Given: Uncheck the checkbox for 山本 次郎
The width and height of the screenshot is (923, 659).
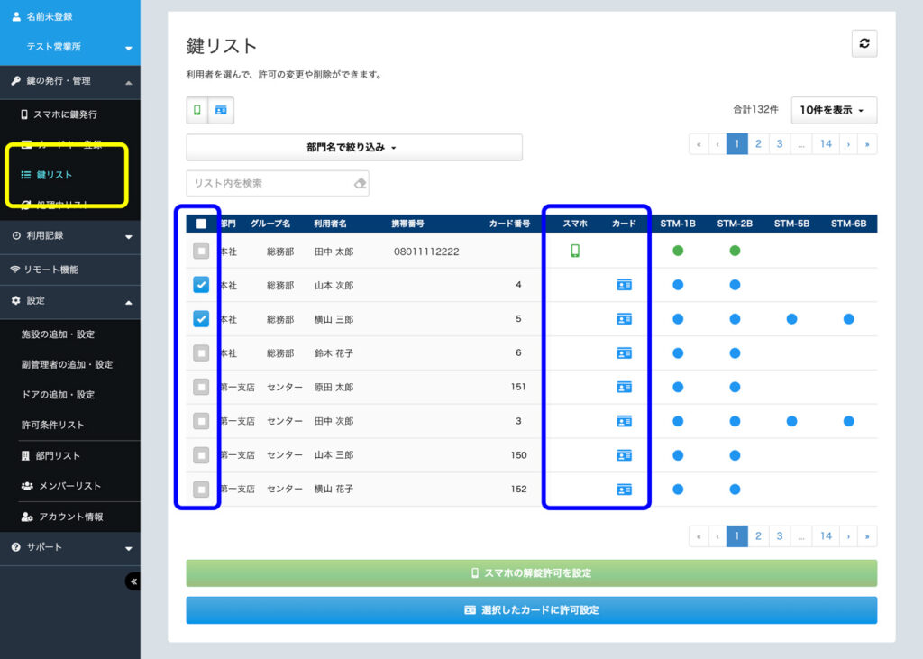Looking at the screenshot, I should (201, 285).
